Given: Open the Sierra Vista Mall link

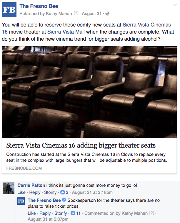Looking at the screenshot, I should [66, 32].
